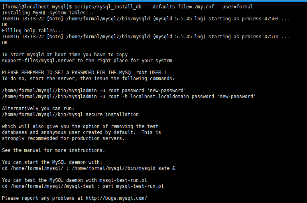This screenshot has width=307, height=203.
Task: Click the second OK status line
Action: click(5, 43)
